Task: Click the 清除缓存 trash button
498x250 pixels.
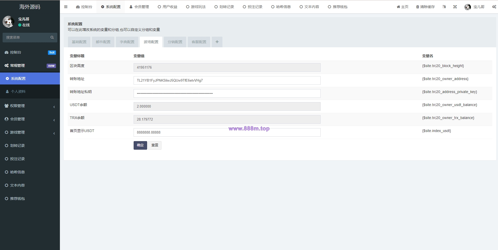Action: click(x=425, y=7)
